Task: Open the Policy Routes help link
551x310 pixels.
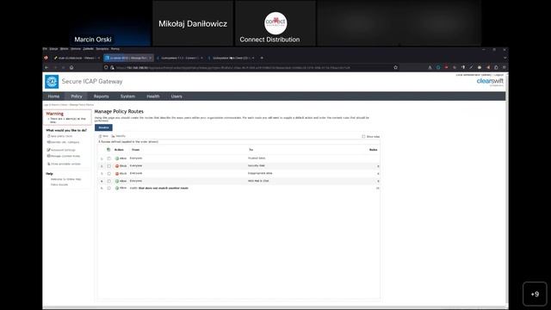Action: (59, 184)
